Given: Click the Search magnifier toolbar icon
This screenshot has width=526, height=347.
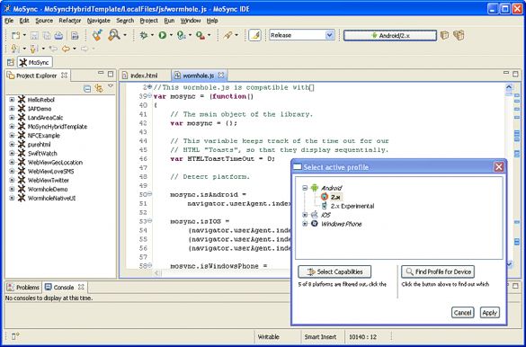Looking at the screenshot, I should (x=113, y=35).
